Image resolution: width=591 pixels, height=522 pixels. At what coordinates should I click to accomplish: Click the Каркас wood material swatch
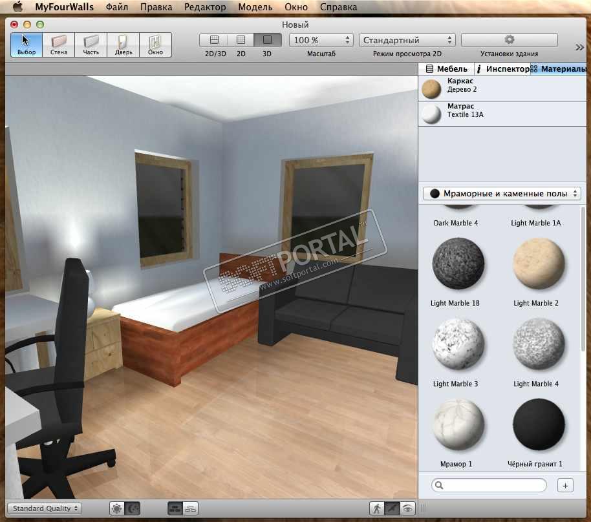point(431,89)
